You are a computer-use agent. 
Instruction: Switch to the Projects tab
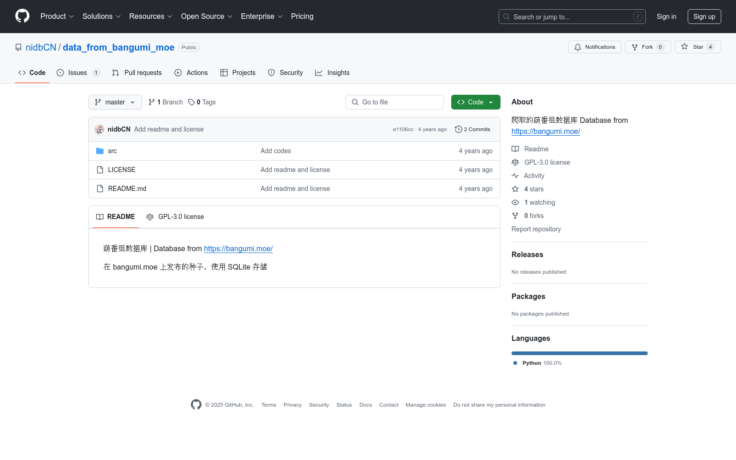point(238,73)
